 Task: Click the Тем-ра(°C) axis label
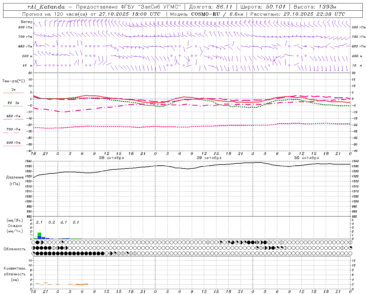(x=13, y=81)
